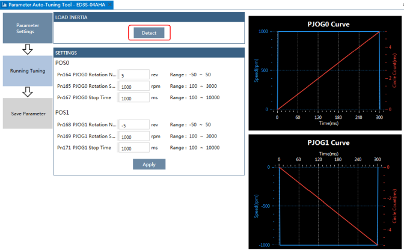Select the Running Tuning step
404x250 pixels.
point(28,71)
